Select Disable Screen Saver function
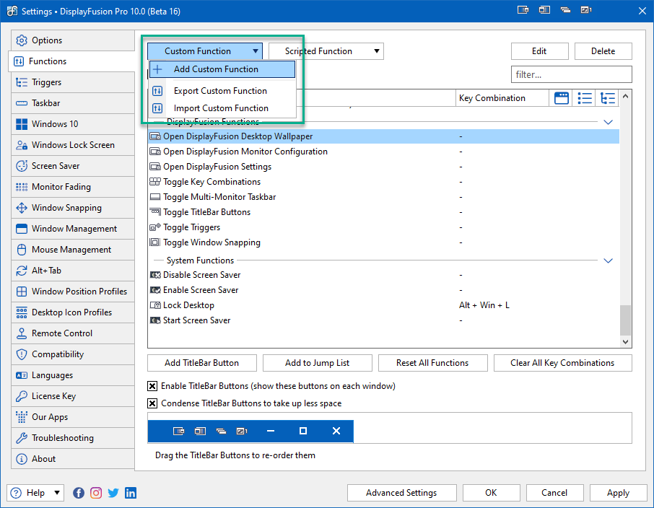The image size is (654, 508). point(384,275)
